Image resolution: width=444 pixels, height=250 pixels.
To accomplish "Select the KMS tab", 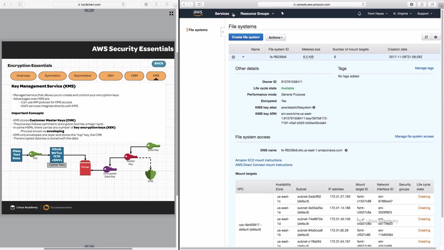I will [x=156, y=76].
